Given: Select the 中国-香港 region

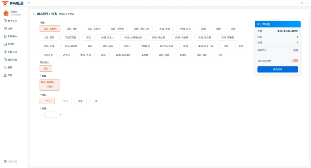Looking at the screenshot, I should click(85, 55).
